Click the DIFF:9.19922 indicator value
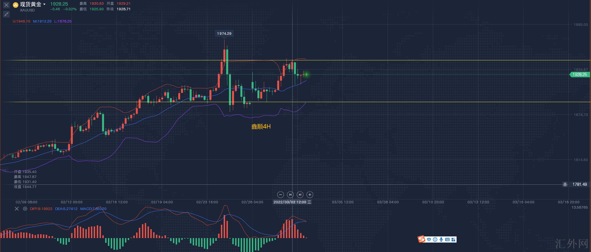The width and height of the screenshot is (591, 252). [x=41, y=209]
